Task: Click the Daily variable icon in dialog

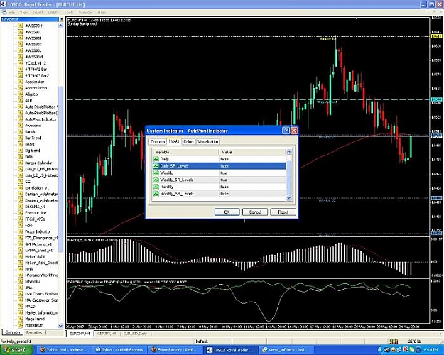Action: pyautogui.click(x=156, y=159)
